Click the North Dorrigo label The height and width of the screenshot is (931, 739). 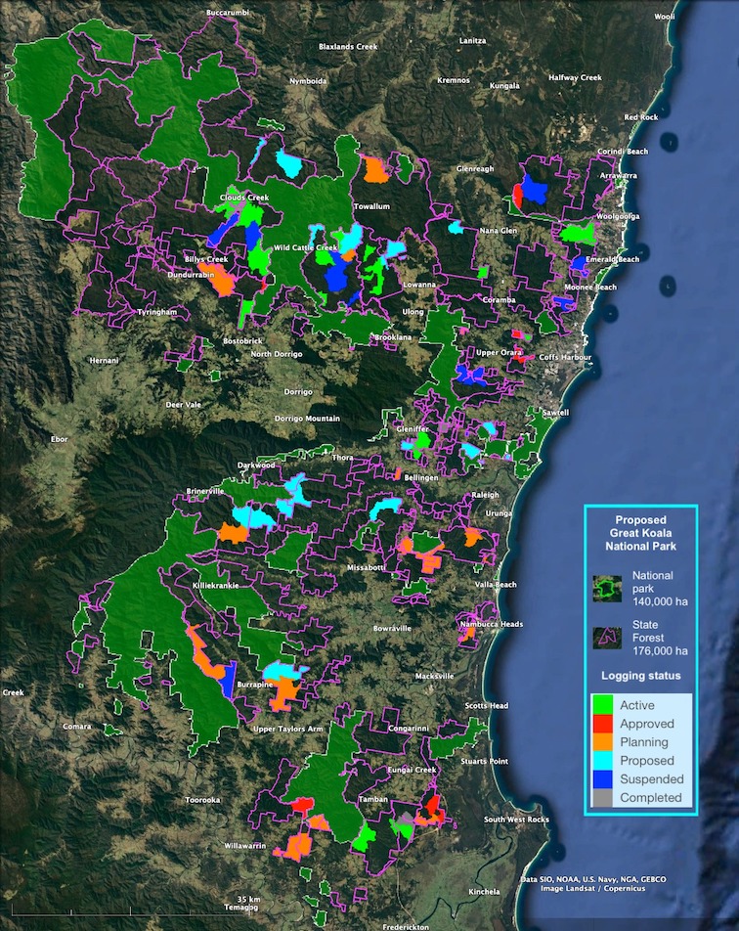pyautogui.click(x=277, y=354)
